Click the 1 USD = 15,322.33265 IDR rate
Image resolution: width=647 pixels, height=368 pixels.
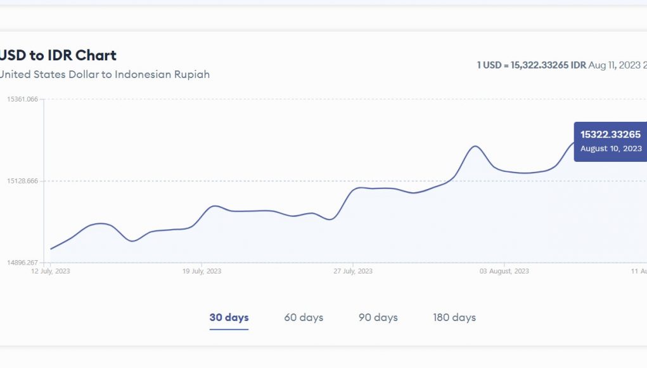point(531,65)
